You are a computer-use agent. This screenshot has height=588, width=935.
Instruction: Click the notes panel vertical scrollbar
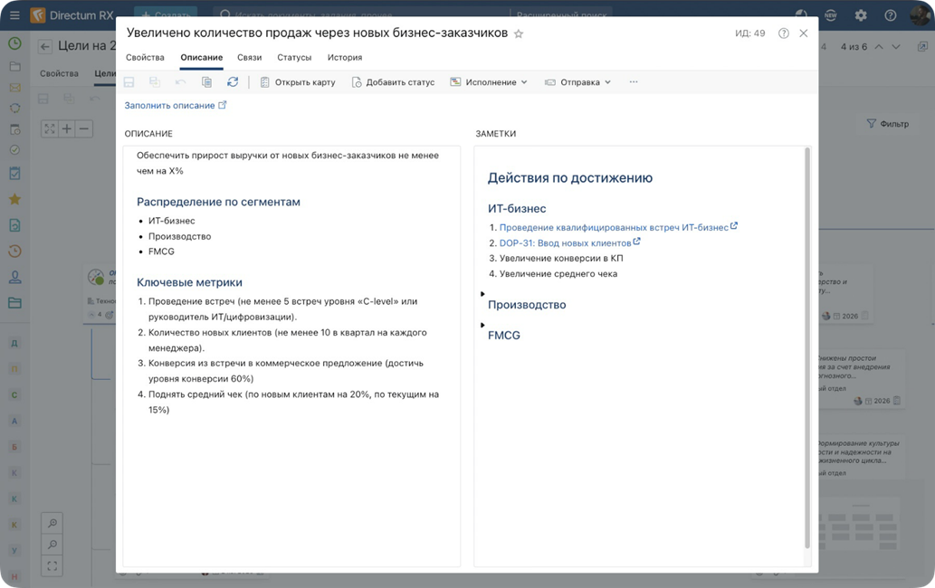point(807,344)
